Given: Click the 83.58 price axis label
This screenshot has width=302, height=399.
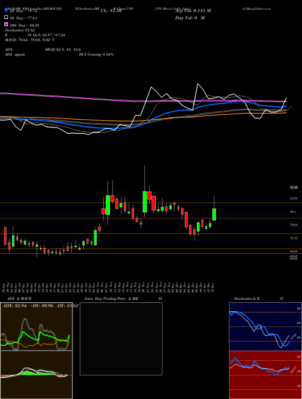Looking at the screenshot, I should (x=294, y=198).
